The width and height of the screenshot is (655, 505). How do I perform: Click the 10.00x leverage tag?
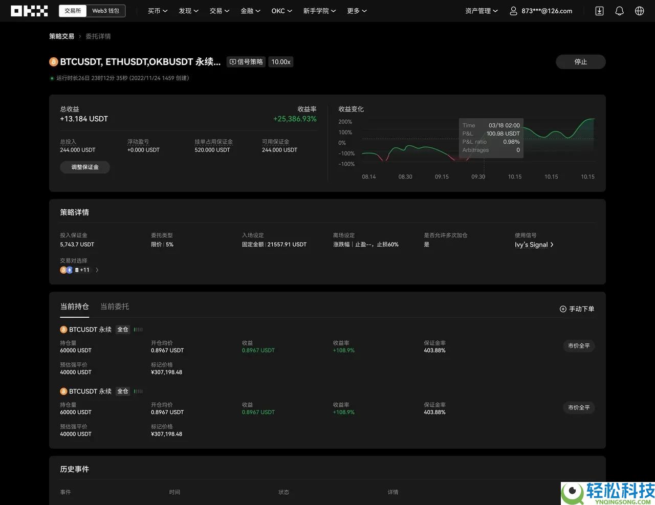tap(281, 62)
